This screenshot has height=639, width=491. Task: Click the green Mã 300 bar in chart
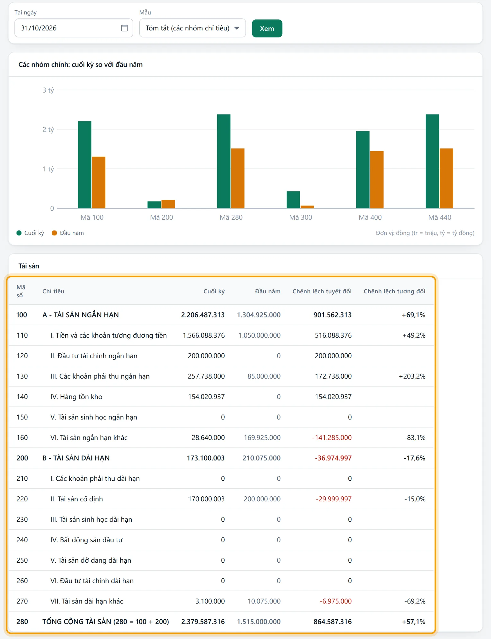click(x=293, y=200)
